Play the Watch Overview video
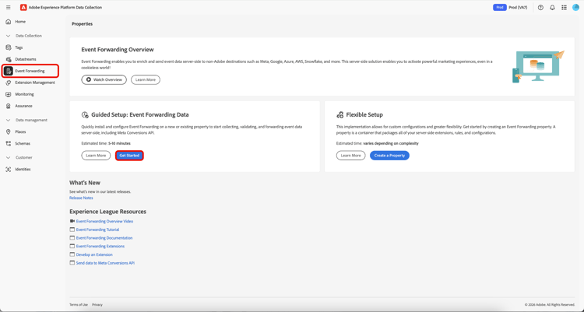Viewport: 584px width, 312px height. [x=104, y=79]
